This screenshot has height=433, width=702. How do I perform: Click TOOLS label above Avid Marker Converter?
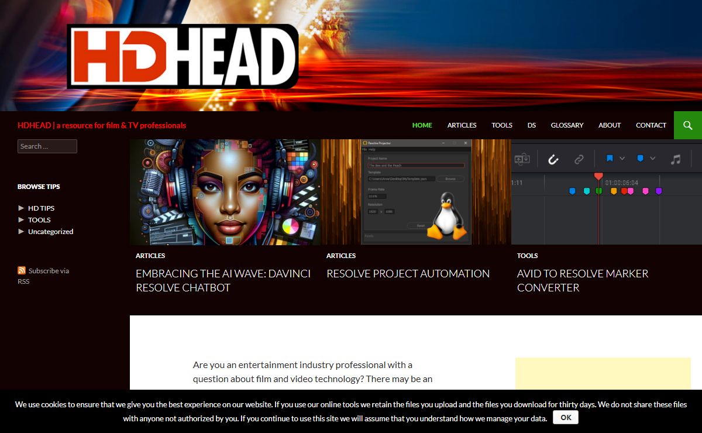tap(527, 256)
